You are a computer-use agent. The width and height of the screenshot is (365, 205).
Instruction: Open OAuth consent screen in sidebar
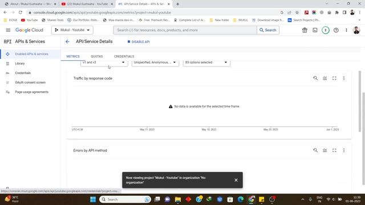point(30,83)
